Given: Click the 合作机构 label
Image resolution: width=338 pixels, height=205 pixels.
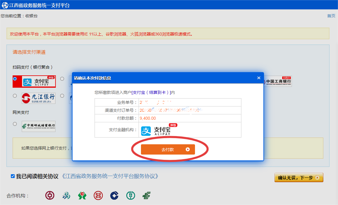Looking at the screenshot, I should (18, 196).
